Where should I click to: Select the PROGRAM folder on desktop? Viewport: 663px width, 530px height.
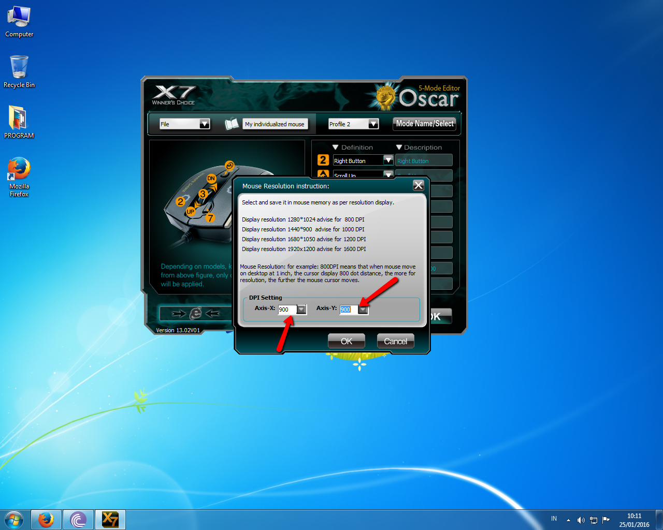(19, 122)
